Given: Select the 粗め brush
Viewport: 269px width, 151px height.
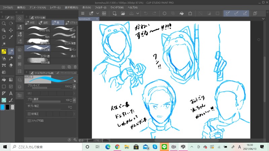Looking at the screenshot, I should (37, 36).
